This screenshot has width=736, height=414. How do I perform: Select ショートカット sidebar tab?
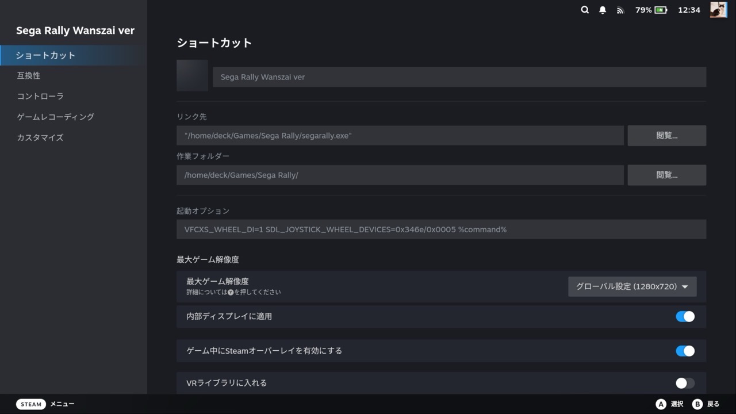pyautogui.click(x=74, y=55)
